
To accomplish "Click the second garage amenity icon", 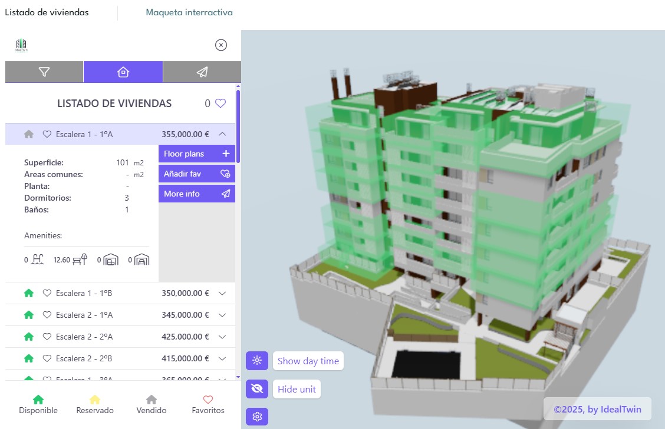I will (141, 260).
